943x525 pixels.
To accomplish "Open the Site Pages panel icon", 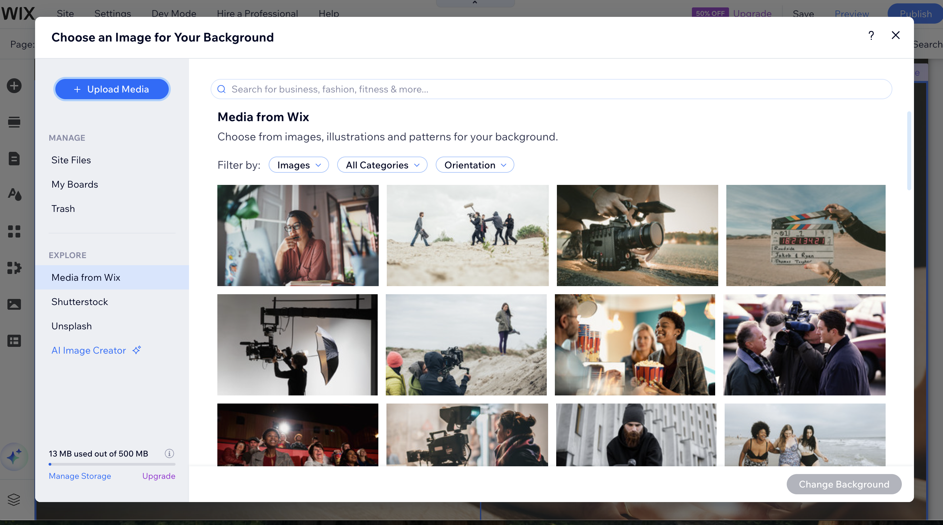I will [x=14, y=159].
